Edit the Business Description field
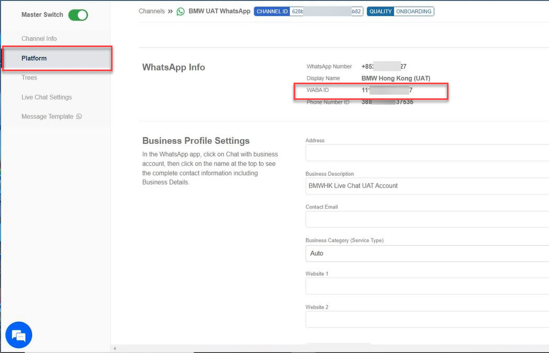 click(427, 186)
